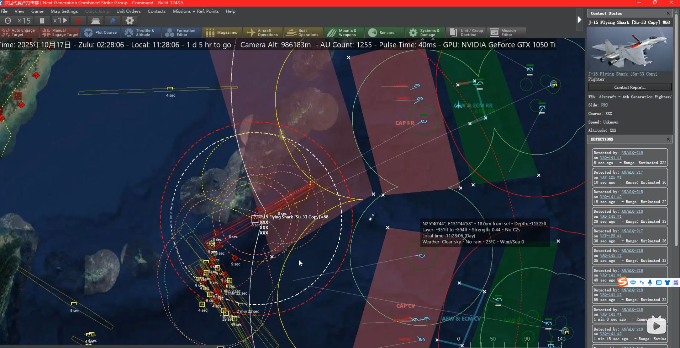Click the Sogou input method S icon
The width and height of the screenshot is (680, 348).
[623, 282]
